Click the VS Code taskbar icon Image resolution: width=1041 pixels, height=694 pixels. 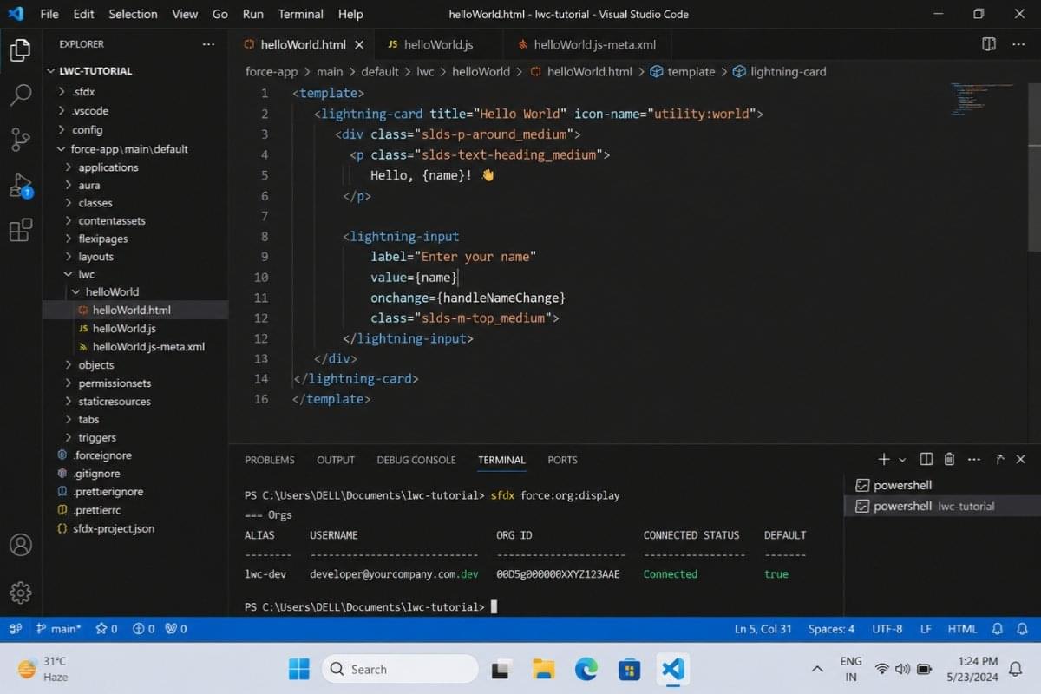(672, 669)
